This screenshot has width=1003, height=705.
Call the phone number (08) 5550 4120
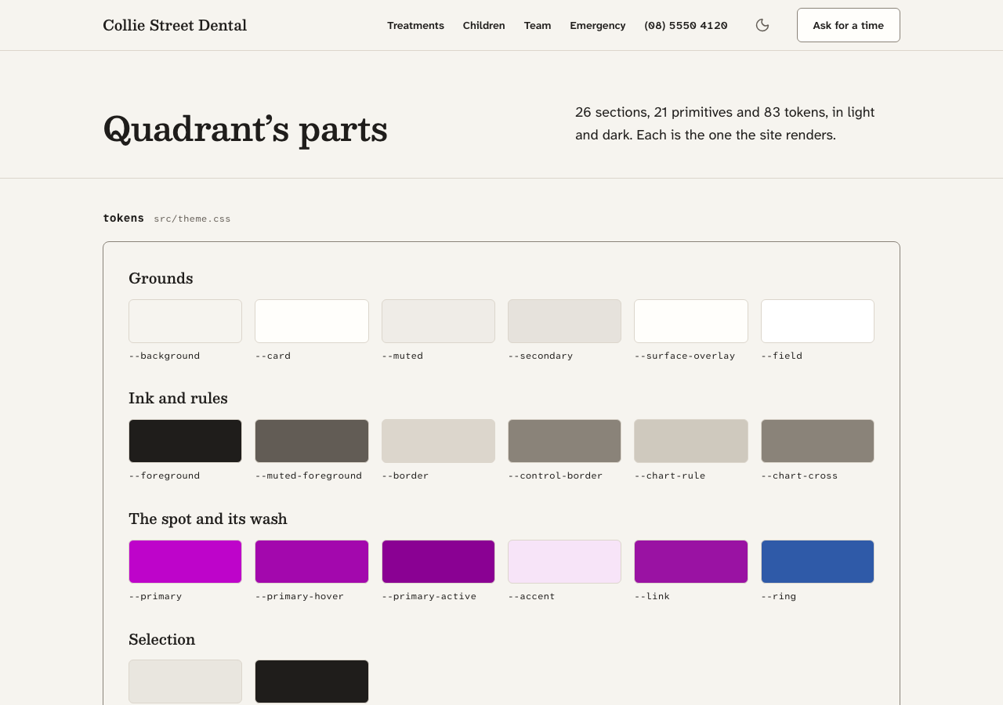[x=686, y=25]
